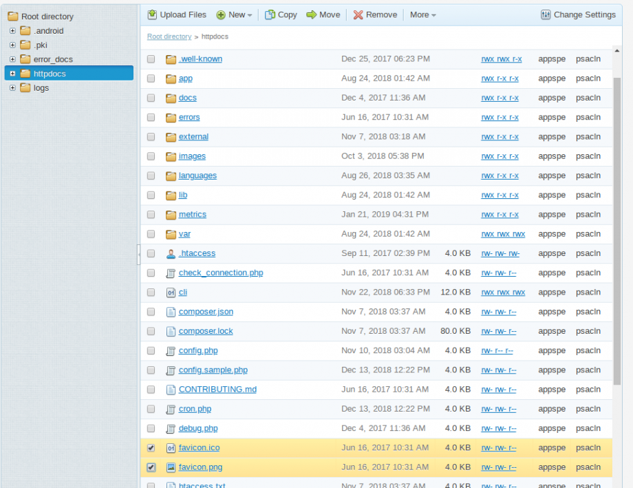Click permissions link for the var folder
Viewport: 633px width, 488px height.
coord(503,234)
